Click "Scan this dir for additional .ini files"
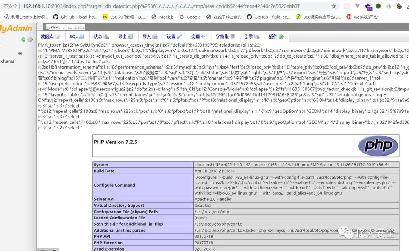409x251 pixels. [x=128, y=224]
